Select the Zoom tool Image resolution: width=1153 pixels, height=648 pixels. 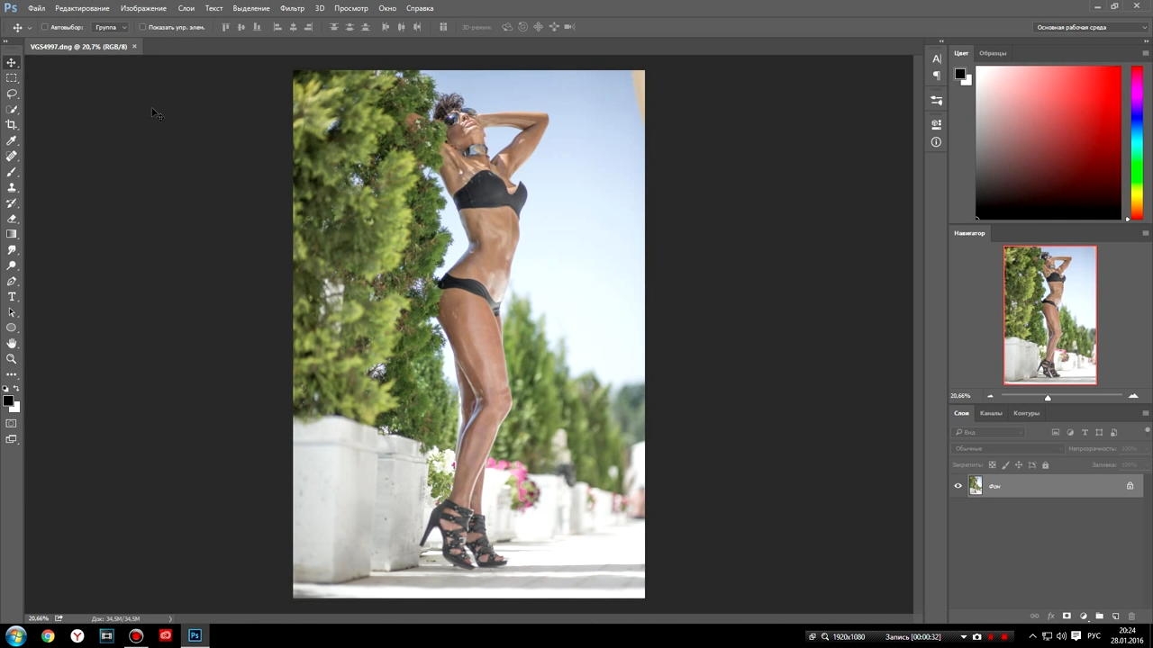coord(12,358)
